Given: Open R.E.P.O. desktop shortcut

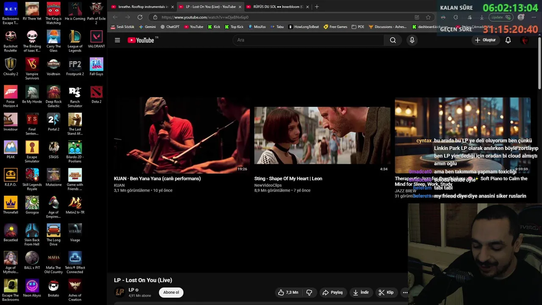Looking at the screenshot, I should 11,177.
